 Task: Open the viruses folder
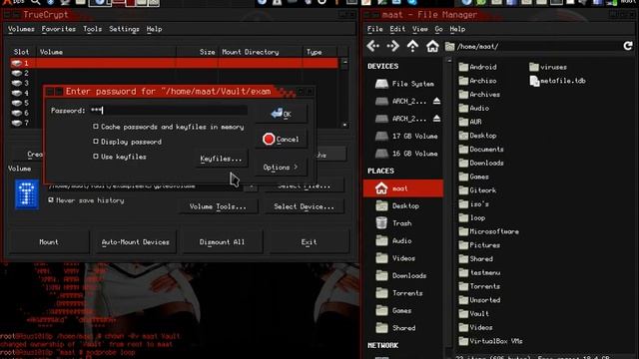(548, 67)
